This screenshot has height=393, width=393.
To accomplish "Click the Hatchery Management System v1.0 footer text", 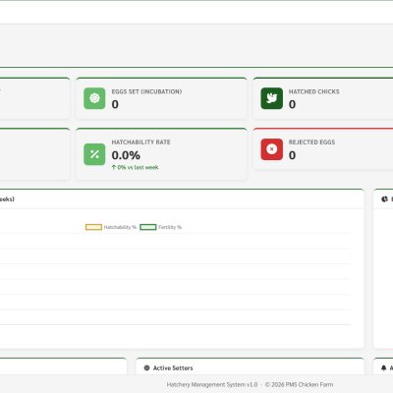I will pyautogui.click(x=212, y=384).
